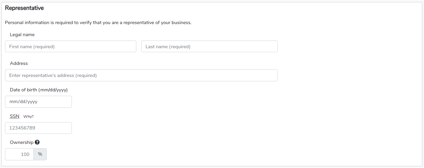424x168 pixels.
Task: Open the "Why?" link beside SSN
Action: click(28, 116)
